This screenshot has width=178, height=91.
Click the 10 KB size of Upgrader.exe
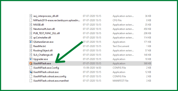[x=148, y=59]
